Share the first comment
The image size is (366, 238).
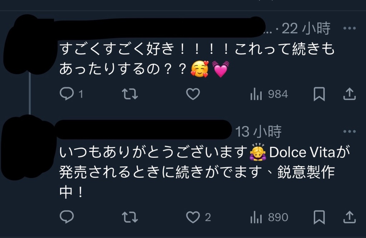click(350, 94)
